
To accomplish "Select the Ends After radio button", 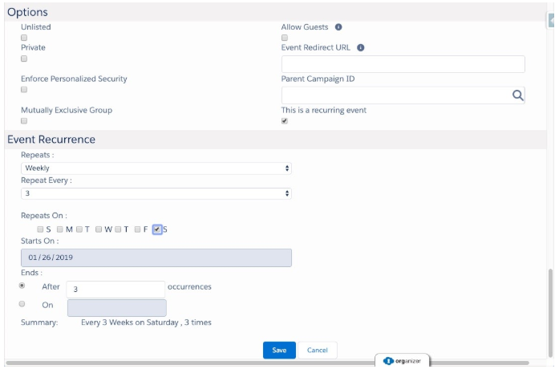I will click(x=22, y=286).
